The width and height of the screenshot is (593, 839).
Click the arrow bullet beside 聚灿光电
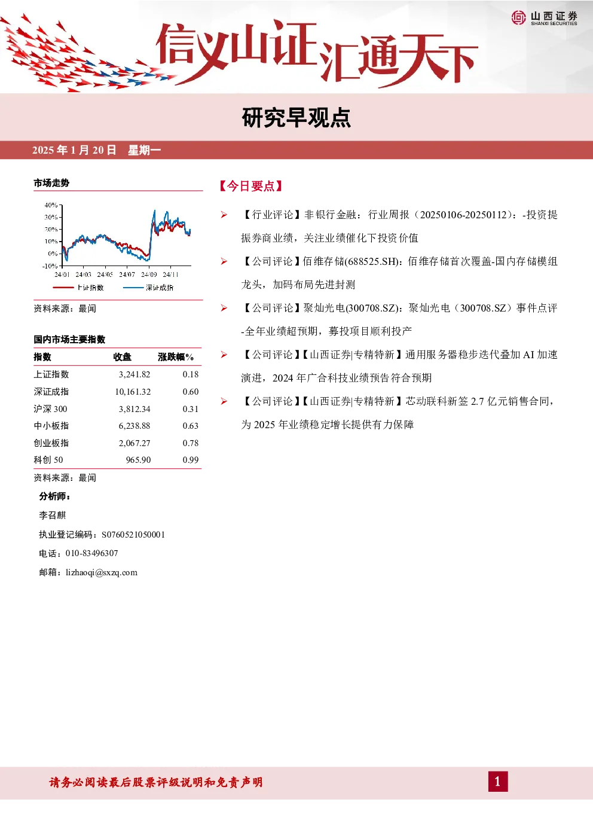pyautogui.click(x=224, y=308)
